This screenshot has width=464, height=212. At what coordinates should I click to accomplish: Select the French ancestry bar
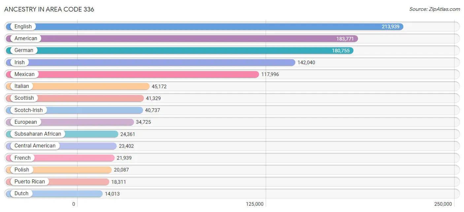tap(60, 158)
